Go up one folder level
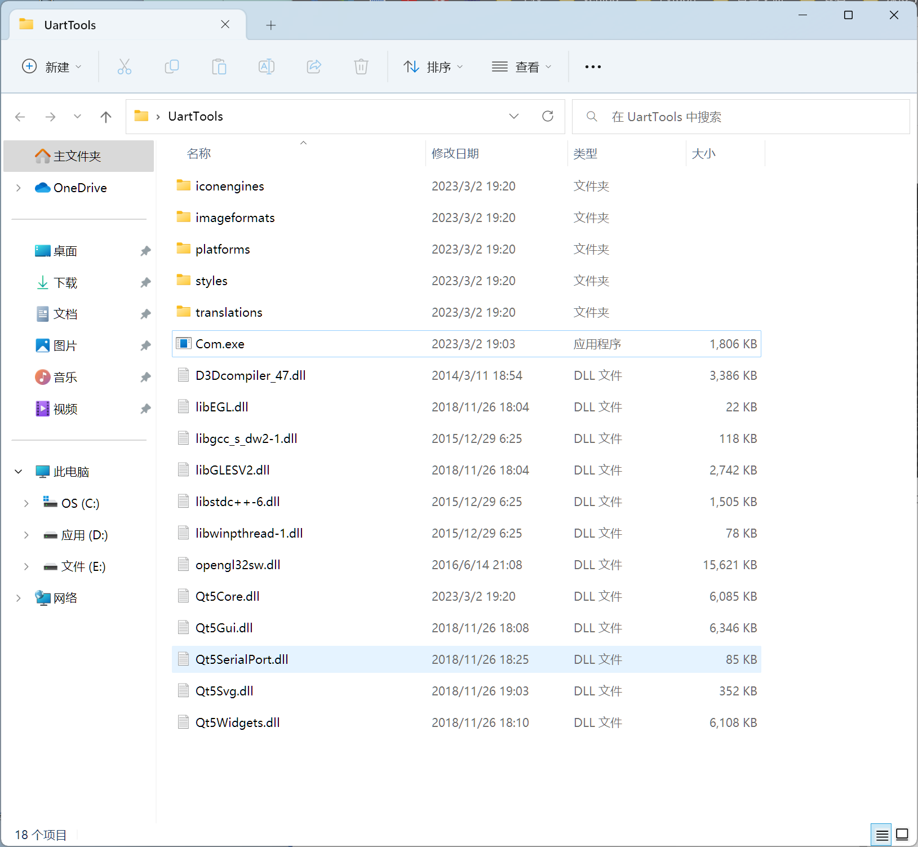The width and height of the screenshot is (918, 847). coord(106,117)
